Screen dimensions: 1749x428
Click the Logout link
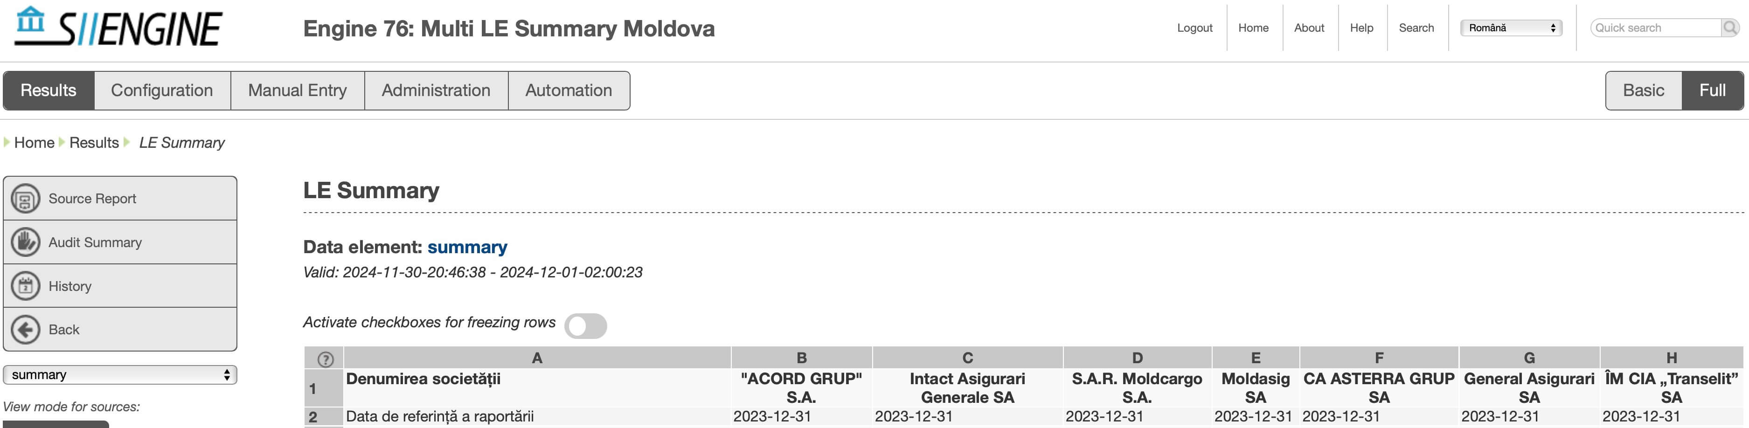point(1194,28)
